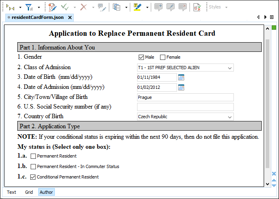Screen dimensions: 279x199
Task: Click the filter funnel toolbar icon
Action: pos(29,7)
